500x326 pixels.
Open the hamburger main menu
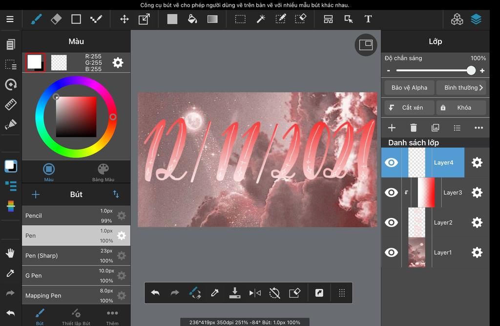10,19
